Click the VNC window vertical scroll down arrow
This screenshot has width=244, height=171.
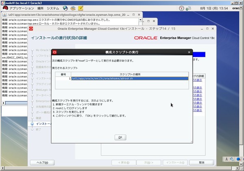pyautogui.click(x=241, y=164)
